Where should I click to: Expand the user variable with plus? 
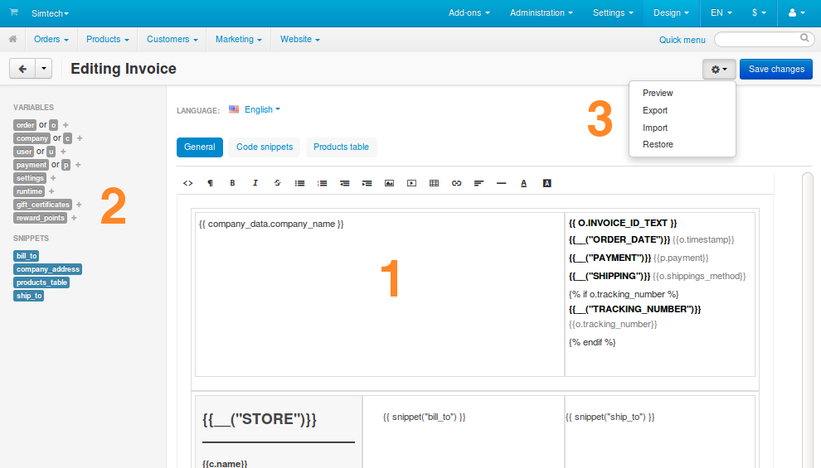coord(63,152)
